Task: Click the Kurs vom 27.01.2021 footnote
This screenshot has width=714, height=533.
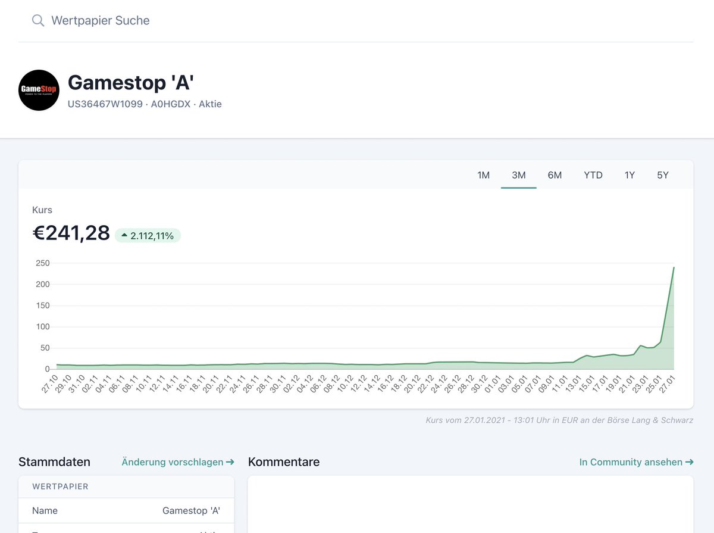Action: pyautogui.click(x=559, y=420)
